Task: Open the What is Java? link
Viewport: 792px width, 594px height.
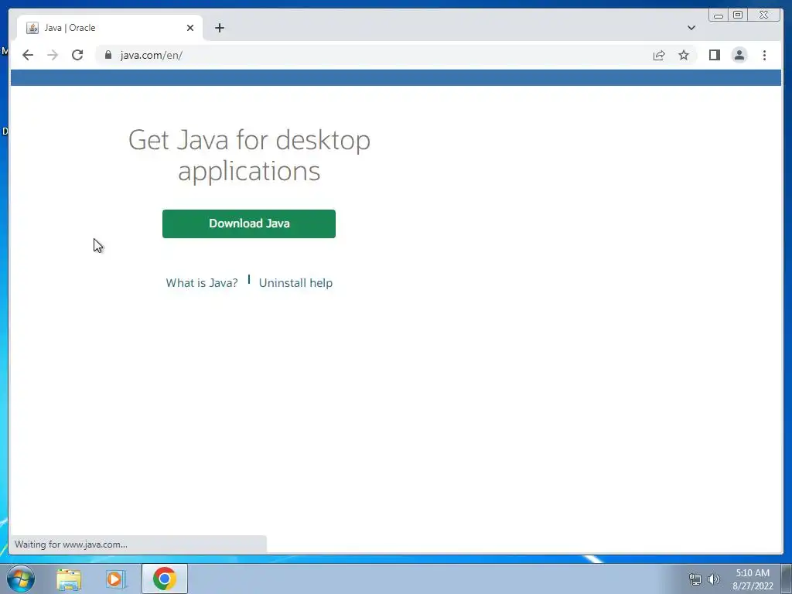Action: pyautogui.click(x=202, y=283)
